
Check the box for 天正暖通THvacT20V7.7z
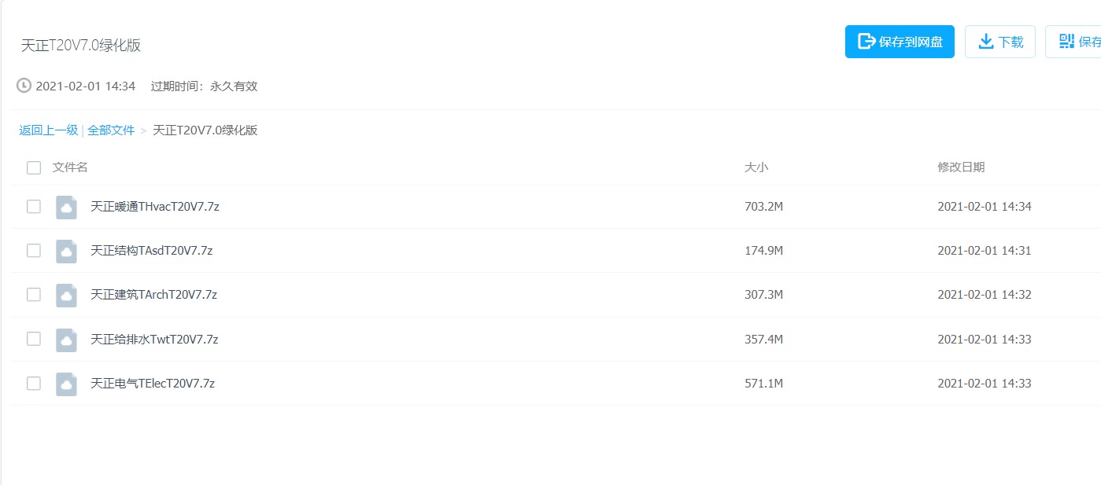(34, 207)
